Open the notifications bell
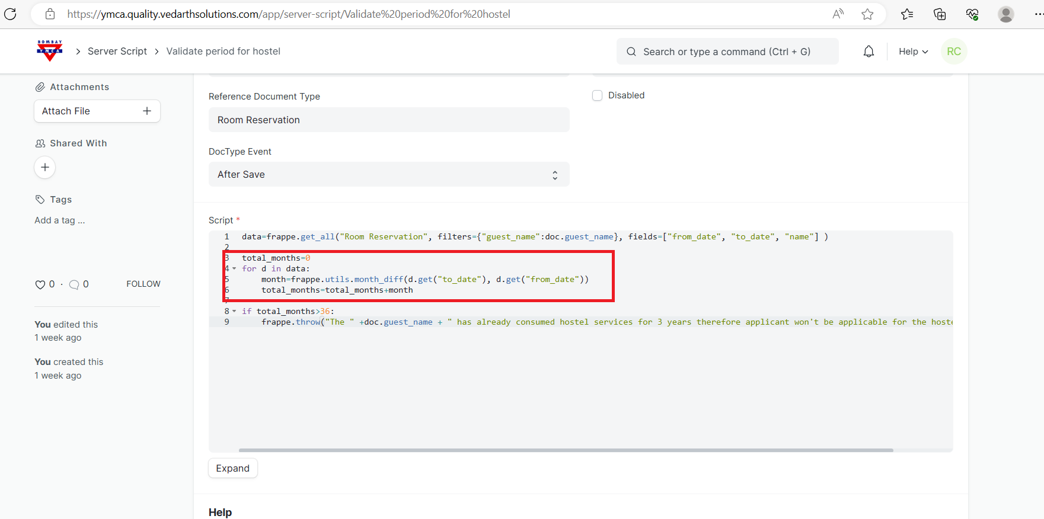 [x=869, y=52]
